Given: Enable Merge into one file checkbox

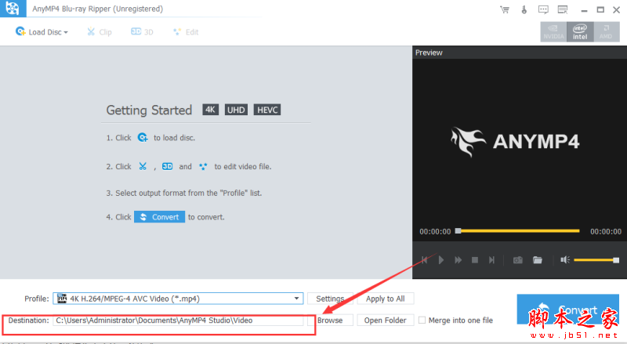Looking at the screenshot, I should point(422,320).
